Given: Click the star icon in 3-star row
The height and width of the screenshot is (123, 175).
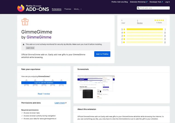Looking at the screenshot, I should tap(124, 36).
